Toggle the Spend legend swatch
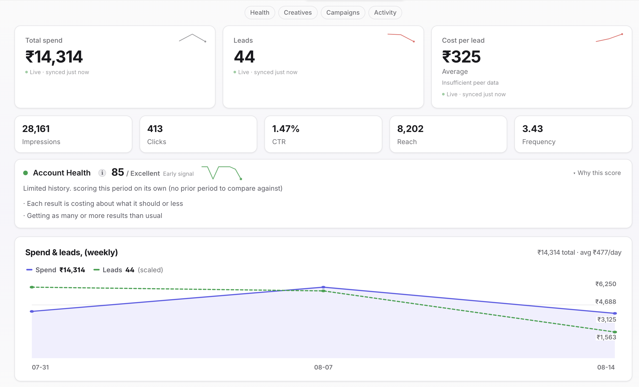 pyautogui.click(x=29, y=270)
